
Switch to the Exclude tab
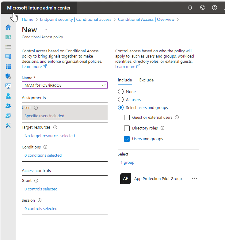pos(147,80)
